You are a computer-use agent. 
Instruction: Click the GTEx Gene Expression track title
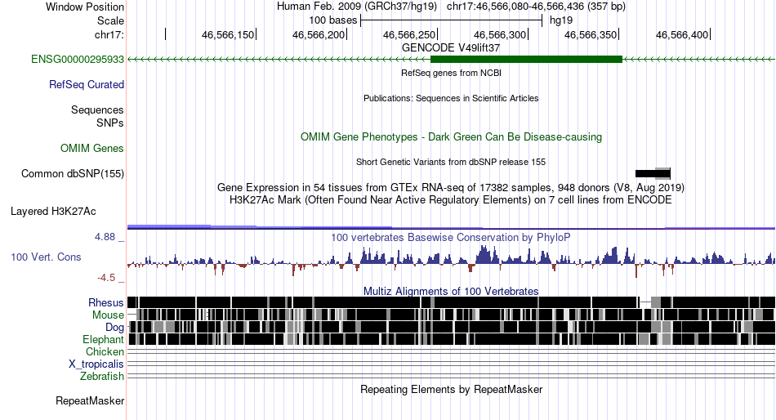pyautogui.click(x=451, y=188)
